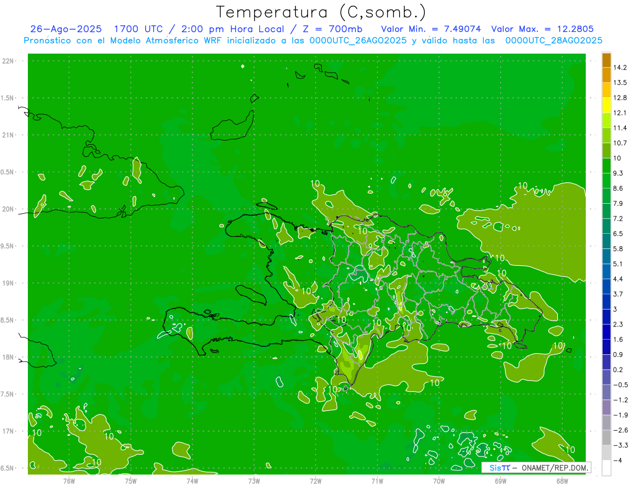Image resolution: width=631 pixels, height=488 pixels.
Task: Click the '18N' latitude axis label
Action: (9, 357)
